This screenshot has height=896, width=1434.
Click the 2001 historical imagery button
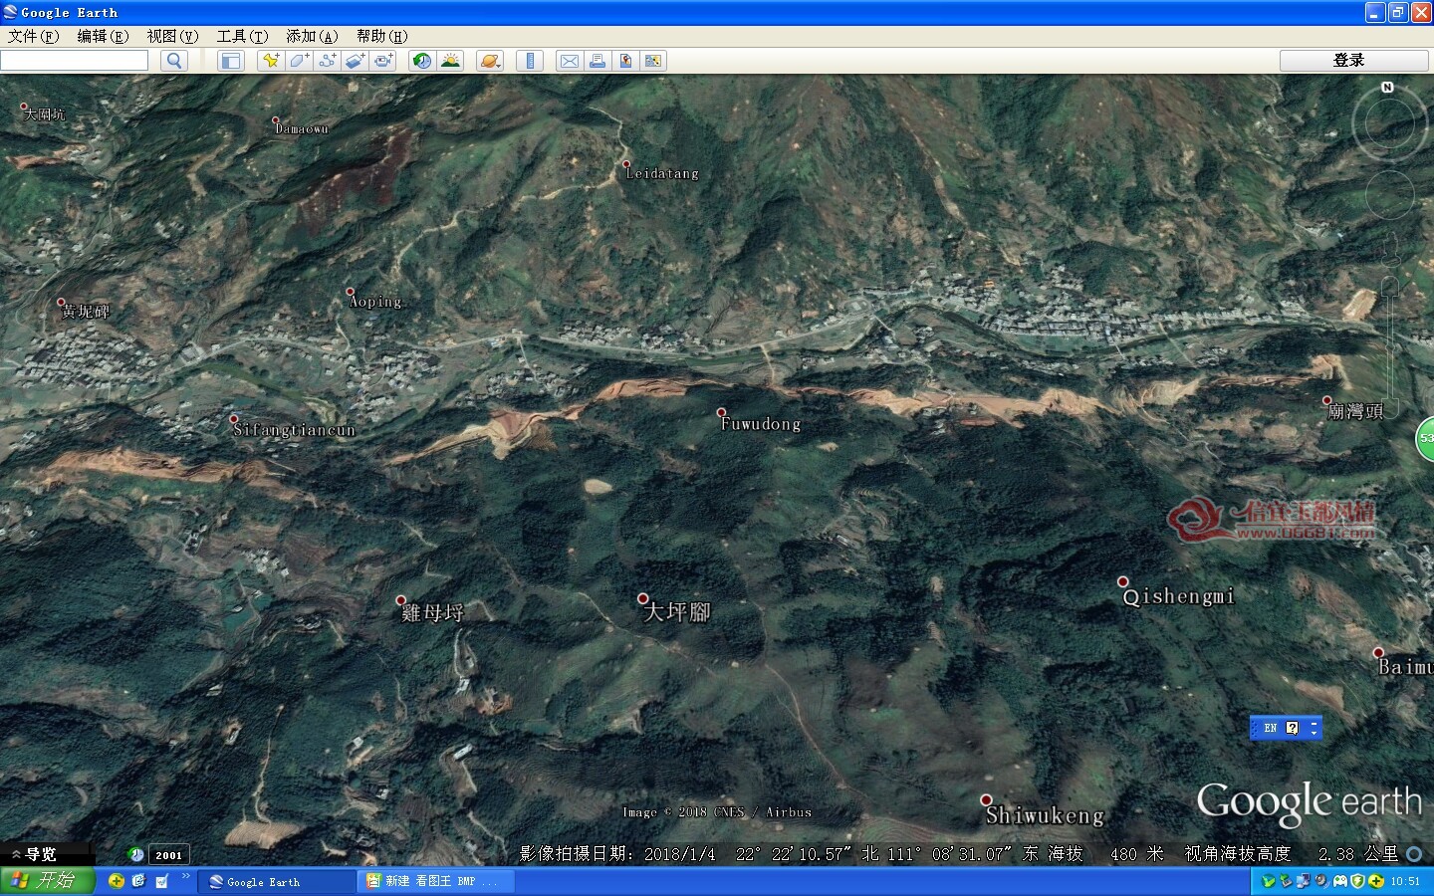[169, 854]
